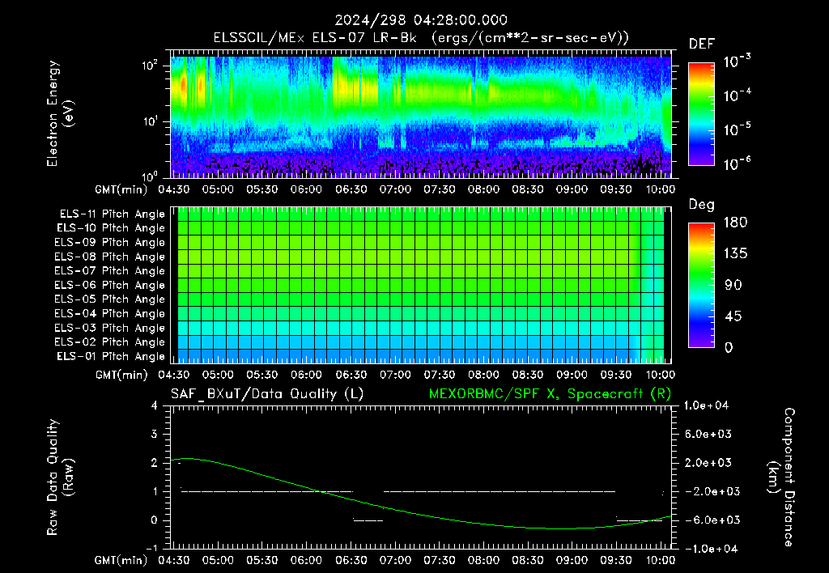The height and width of the screenshot is (573, 829).
Task: Click the green MEXORBMC/SPF X, Spacecraft legend
Action: pyautogui.click(x=550, y=394)
